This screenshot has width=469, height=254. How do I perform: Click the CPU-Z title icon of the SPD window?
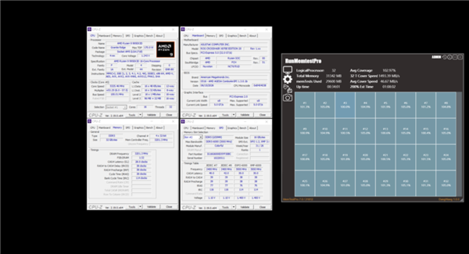(183, 122)
